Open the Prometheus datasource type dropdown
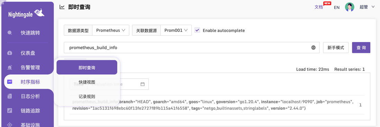380x127 pixels. [111, 30]
